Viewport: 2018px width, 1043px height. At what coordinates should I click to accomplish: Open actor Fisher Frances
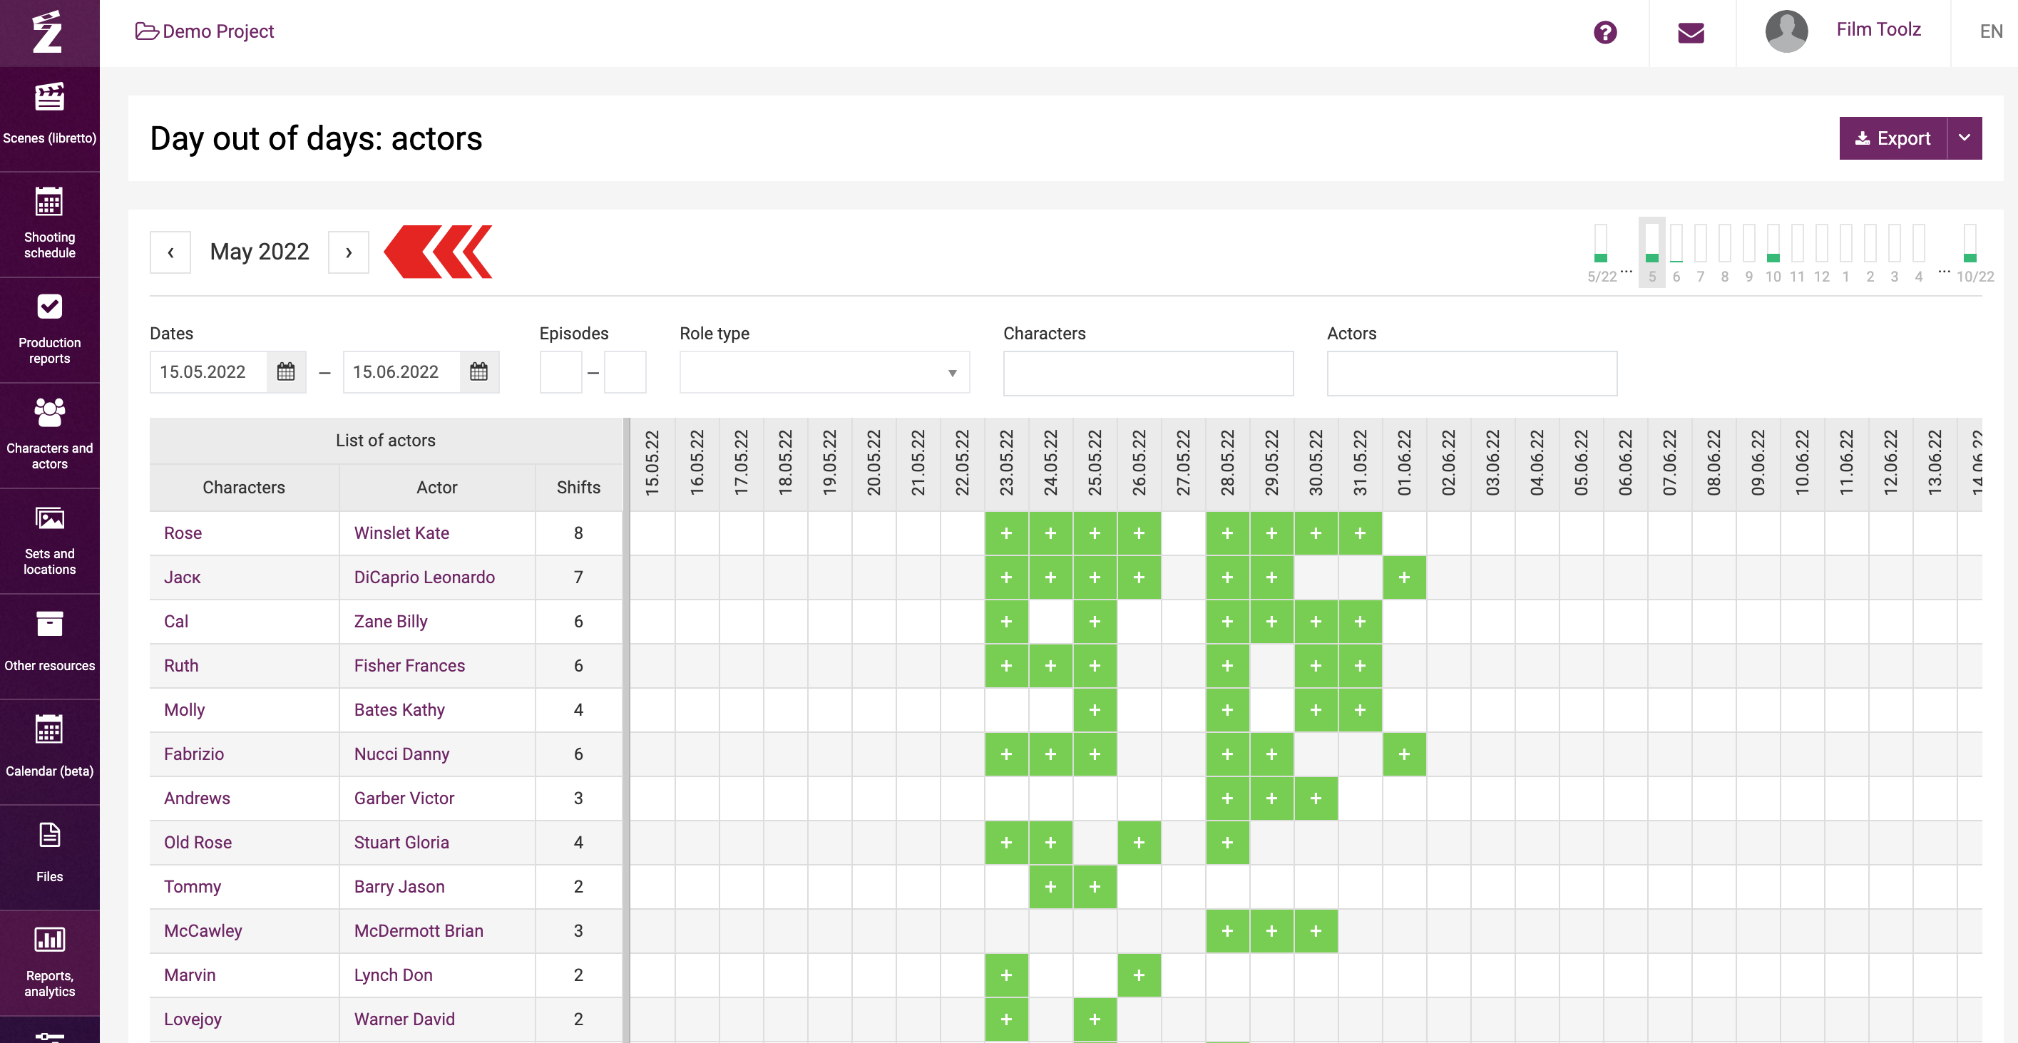pos(409,666)
